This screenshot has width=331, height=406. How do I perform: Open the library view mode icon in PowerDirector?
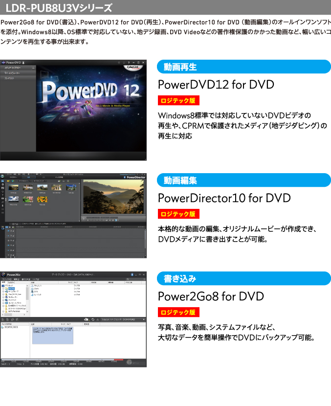tap(64, 181)
